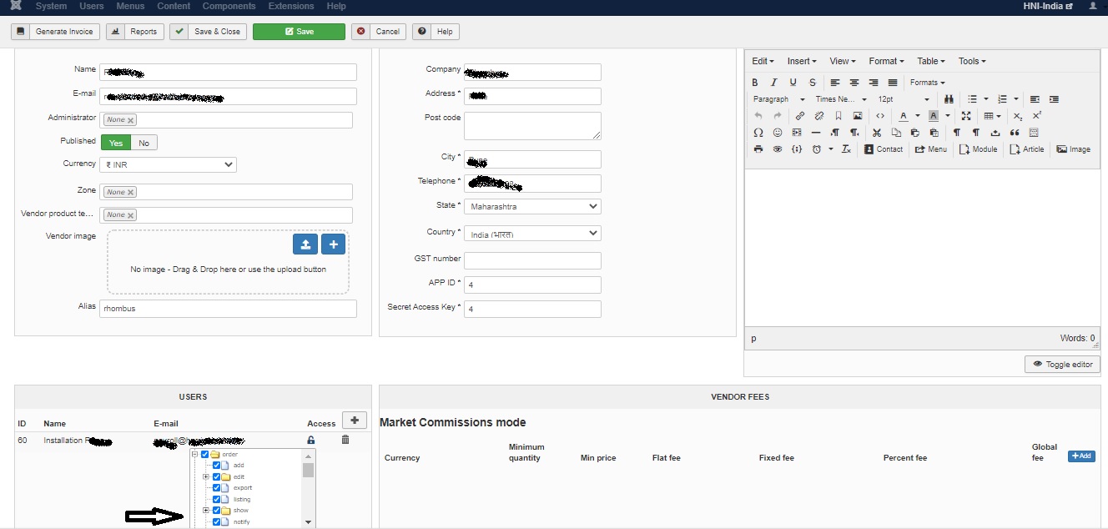
Task: Uncheck the 'notify' permission checkbox
Action: [217, 521]
